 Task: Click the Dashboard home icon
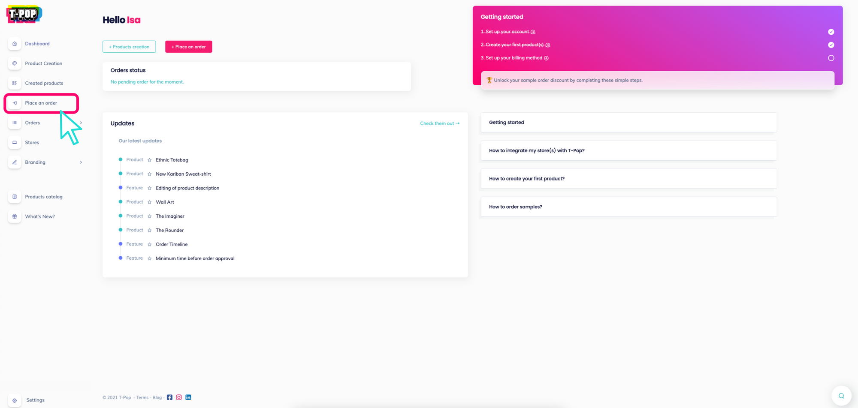point(15,44)
